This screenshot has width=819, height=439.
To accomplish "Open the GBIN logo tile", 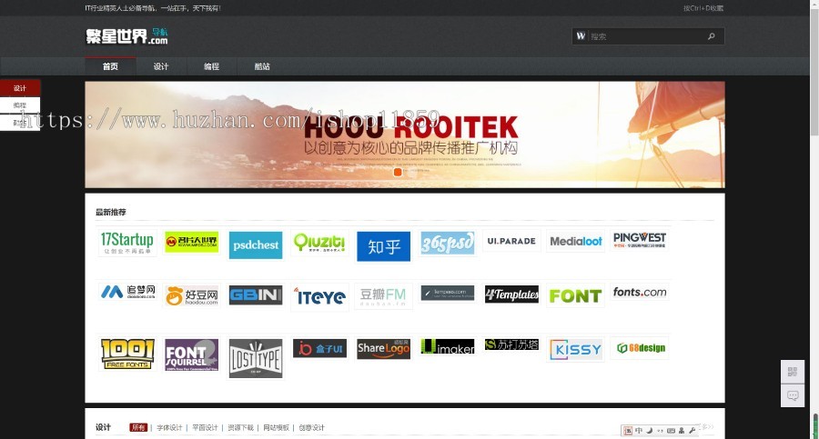I will (256, 294).
